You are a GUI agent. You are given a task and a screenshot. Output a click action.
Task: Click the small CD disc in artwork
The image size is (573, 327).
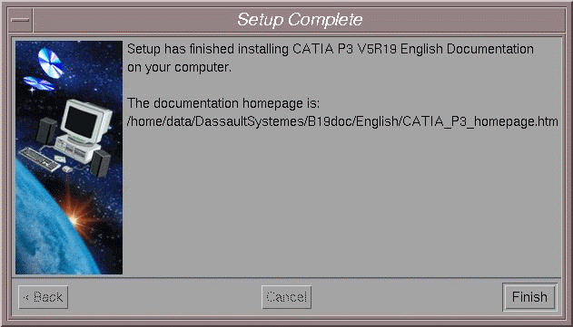point(39,83)
